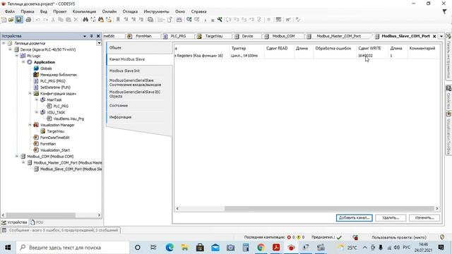The width and height of the screenshot is (452, 254).
Task: Select the Общее configuration page
Action: point(140,48)
